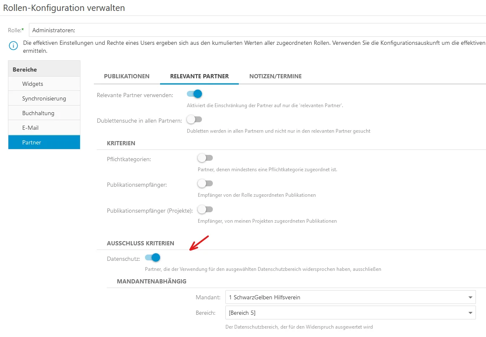Select E-Mail in the Bereiche sidebar
The width and height of the screenshot is (486, 337).
tap(31, 127)
